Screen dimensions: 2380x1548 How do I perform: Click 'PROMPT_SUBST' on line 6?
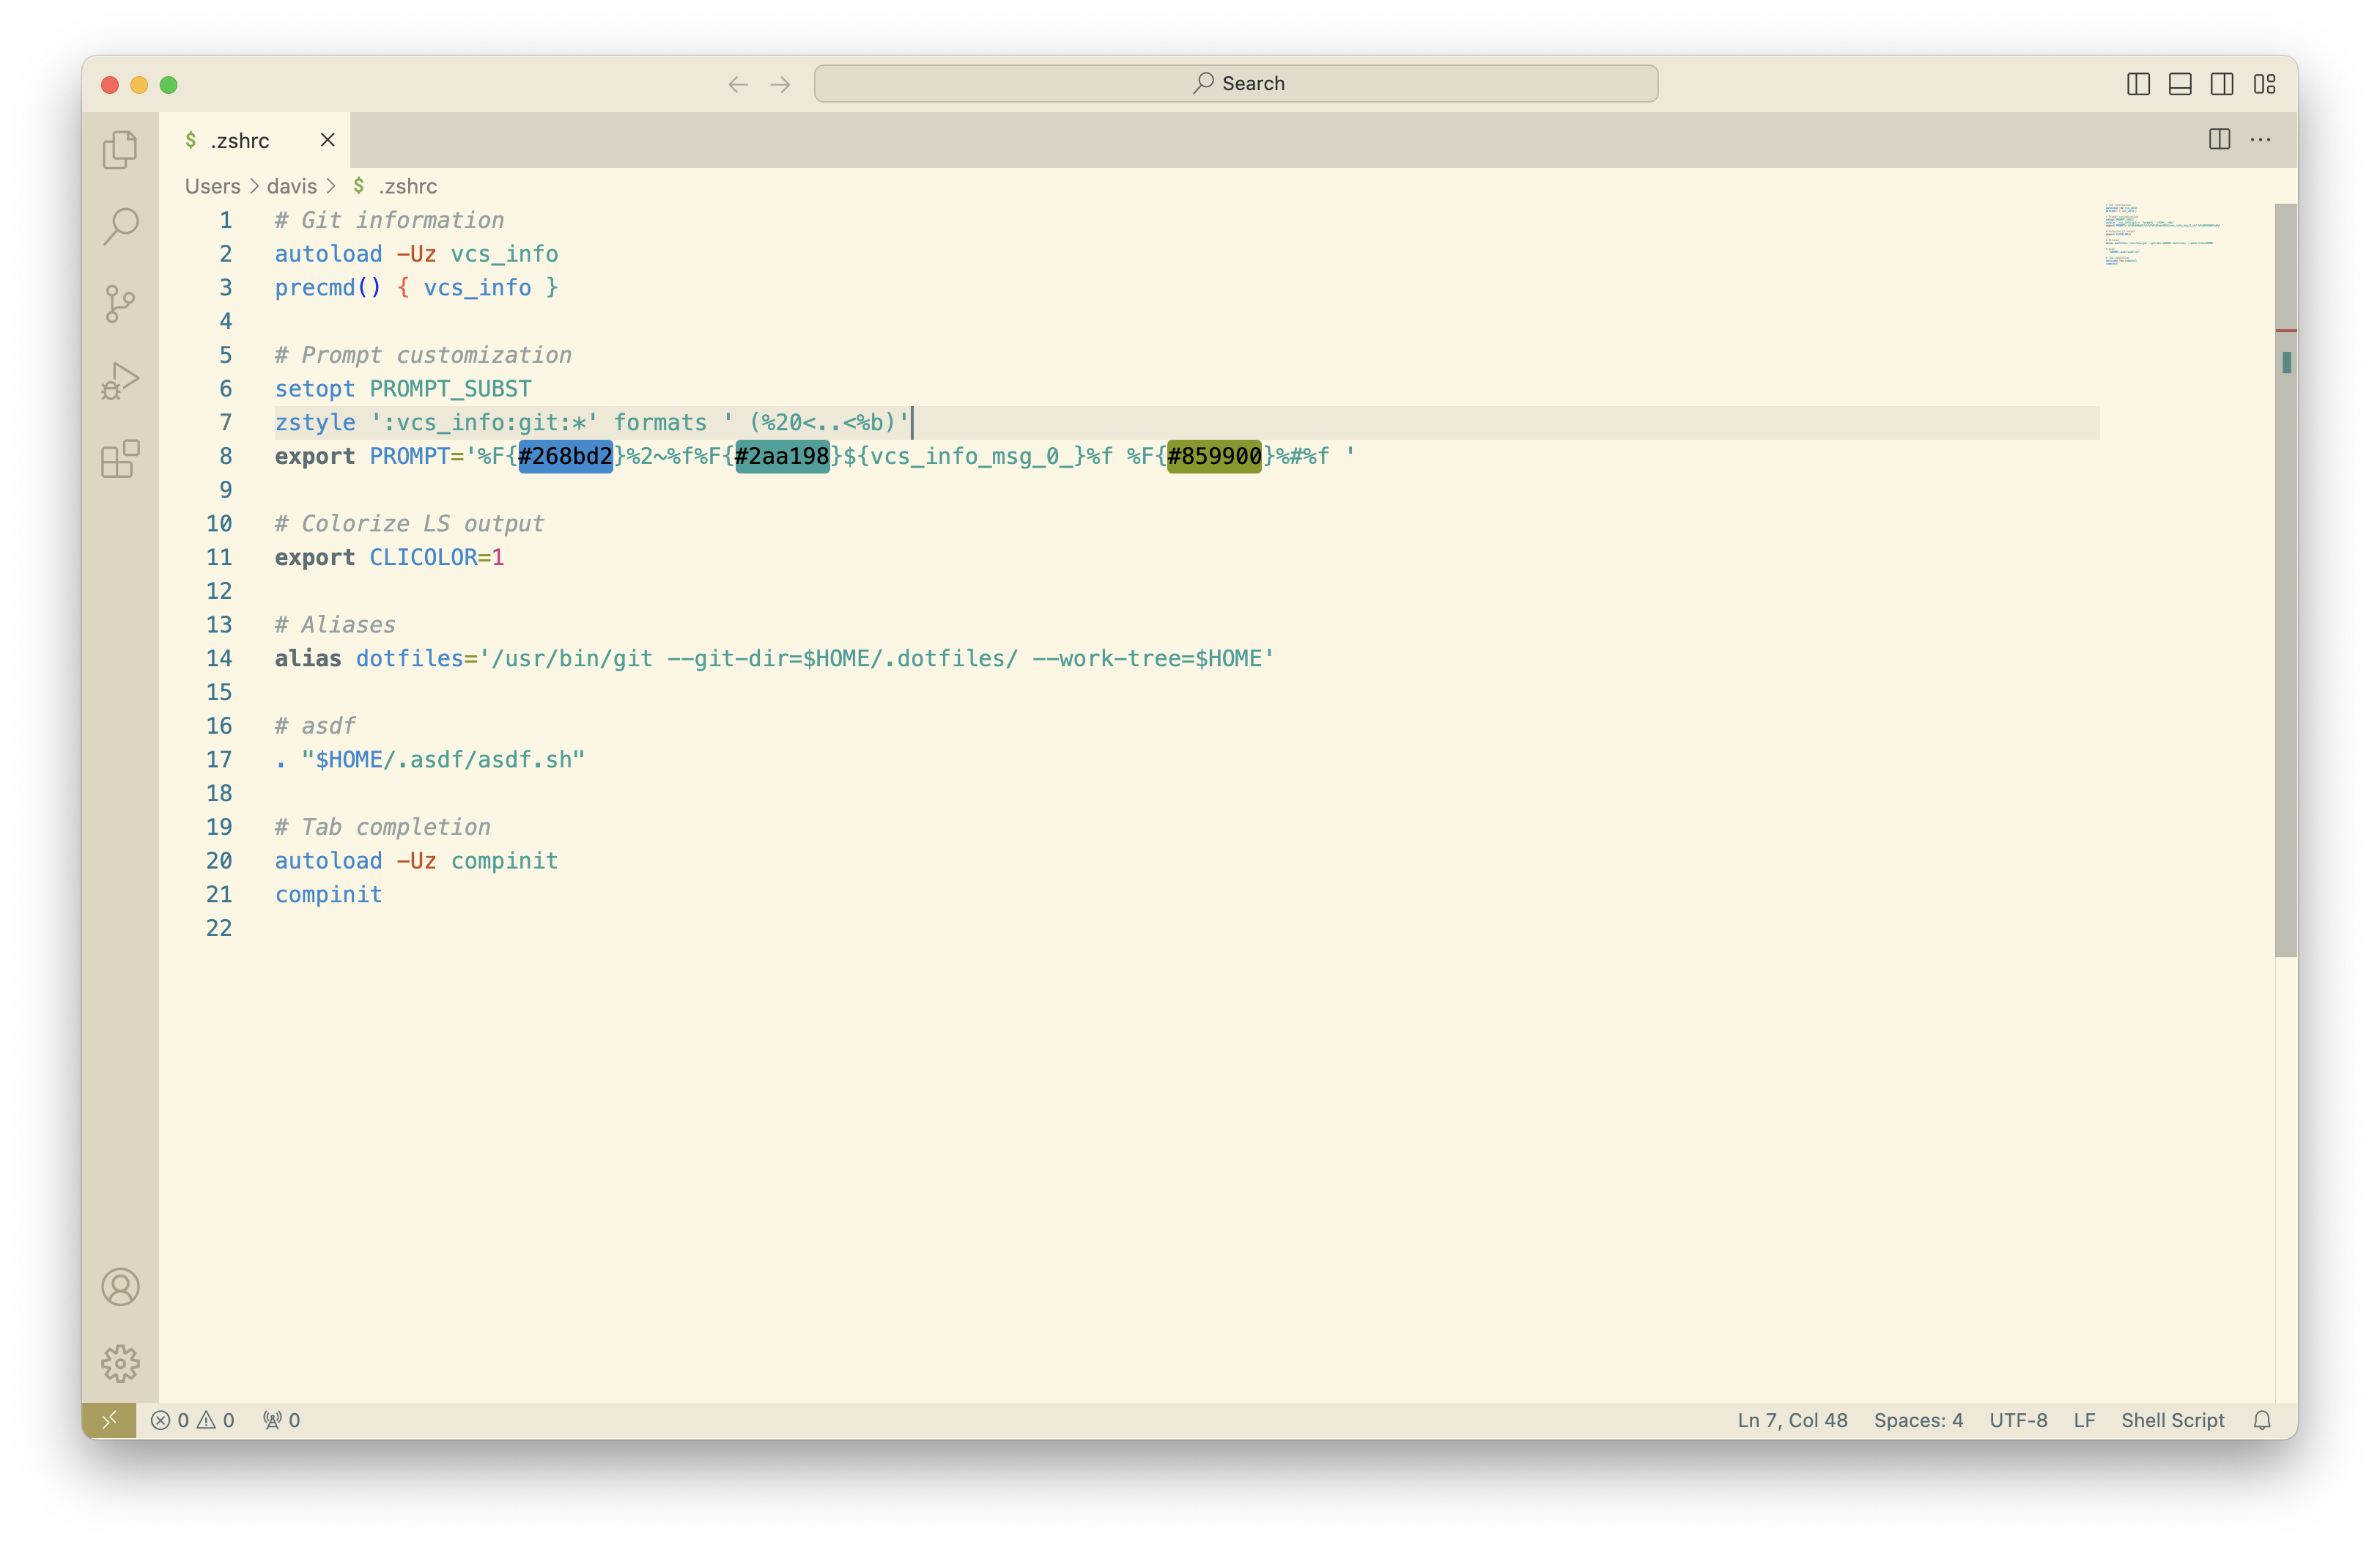pyautogui.click(x=450, y=388)
